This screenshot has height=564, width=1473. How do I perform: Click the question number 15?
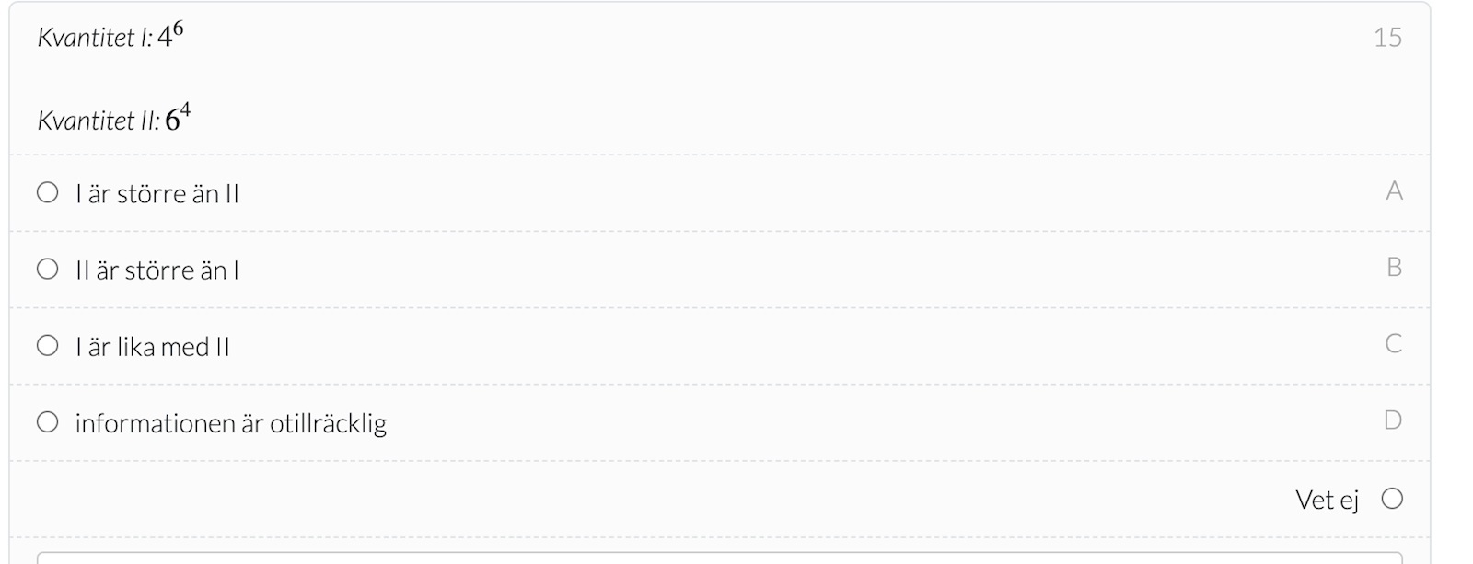[x=1387, y=38]
